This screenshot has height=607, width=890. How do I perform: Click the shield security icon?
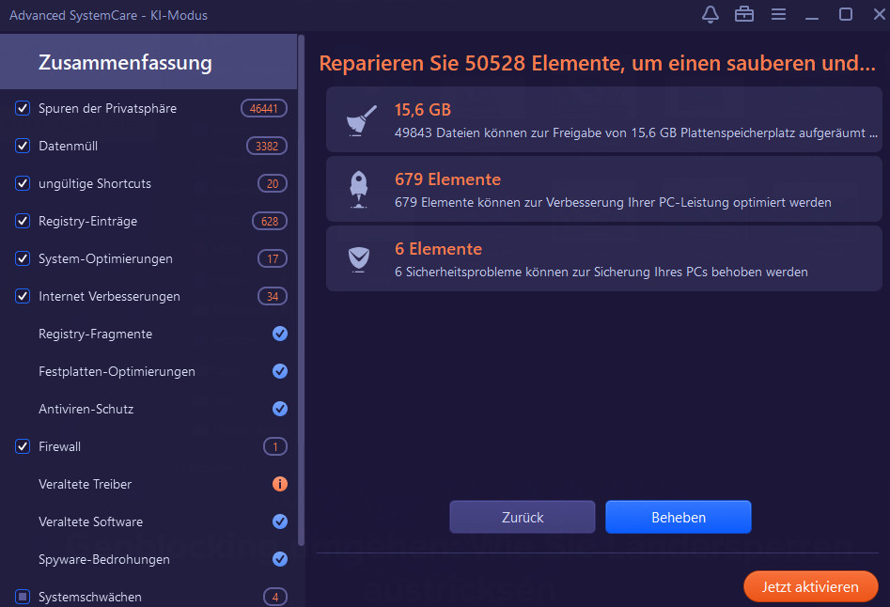click(359, 259)
